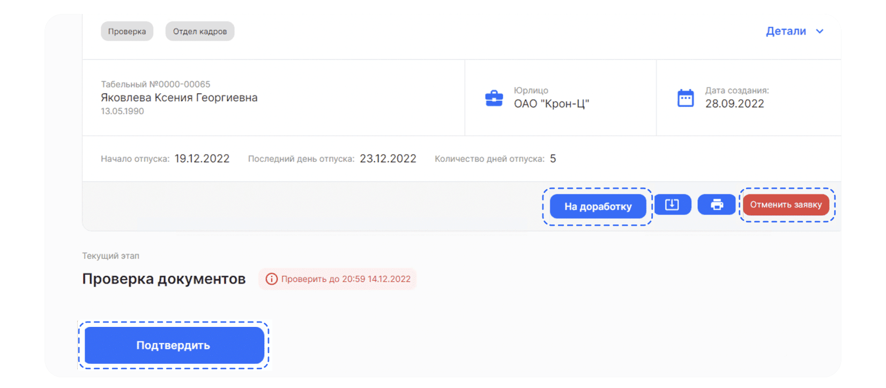
Task: Click the Табельный №0000-00065 number
Action: 155,84
